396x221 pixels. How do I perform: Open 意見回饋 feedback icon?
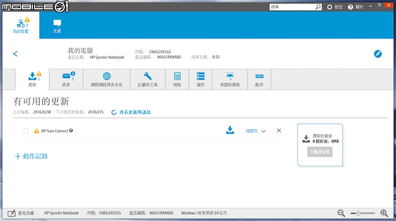12,213
